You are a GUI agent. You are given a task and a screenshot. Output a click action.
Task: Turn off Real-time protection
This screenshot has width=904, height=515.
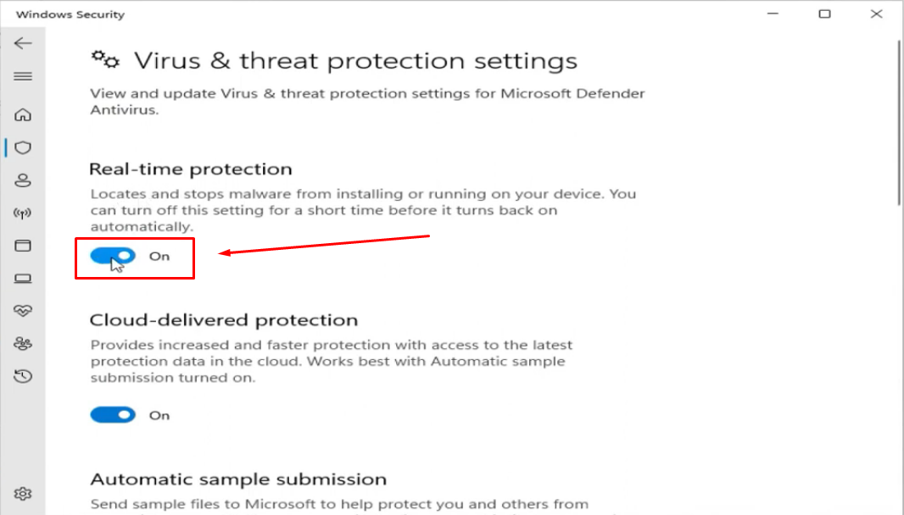pyautogui.click(x=112, y=255)
